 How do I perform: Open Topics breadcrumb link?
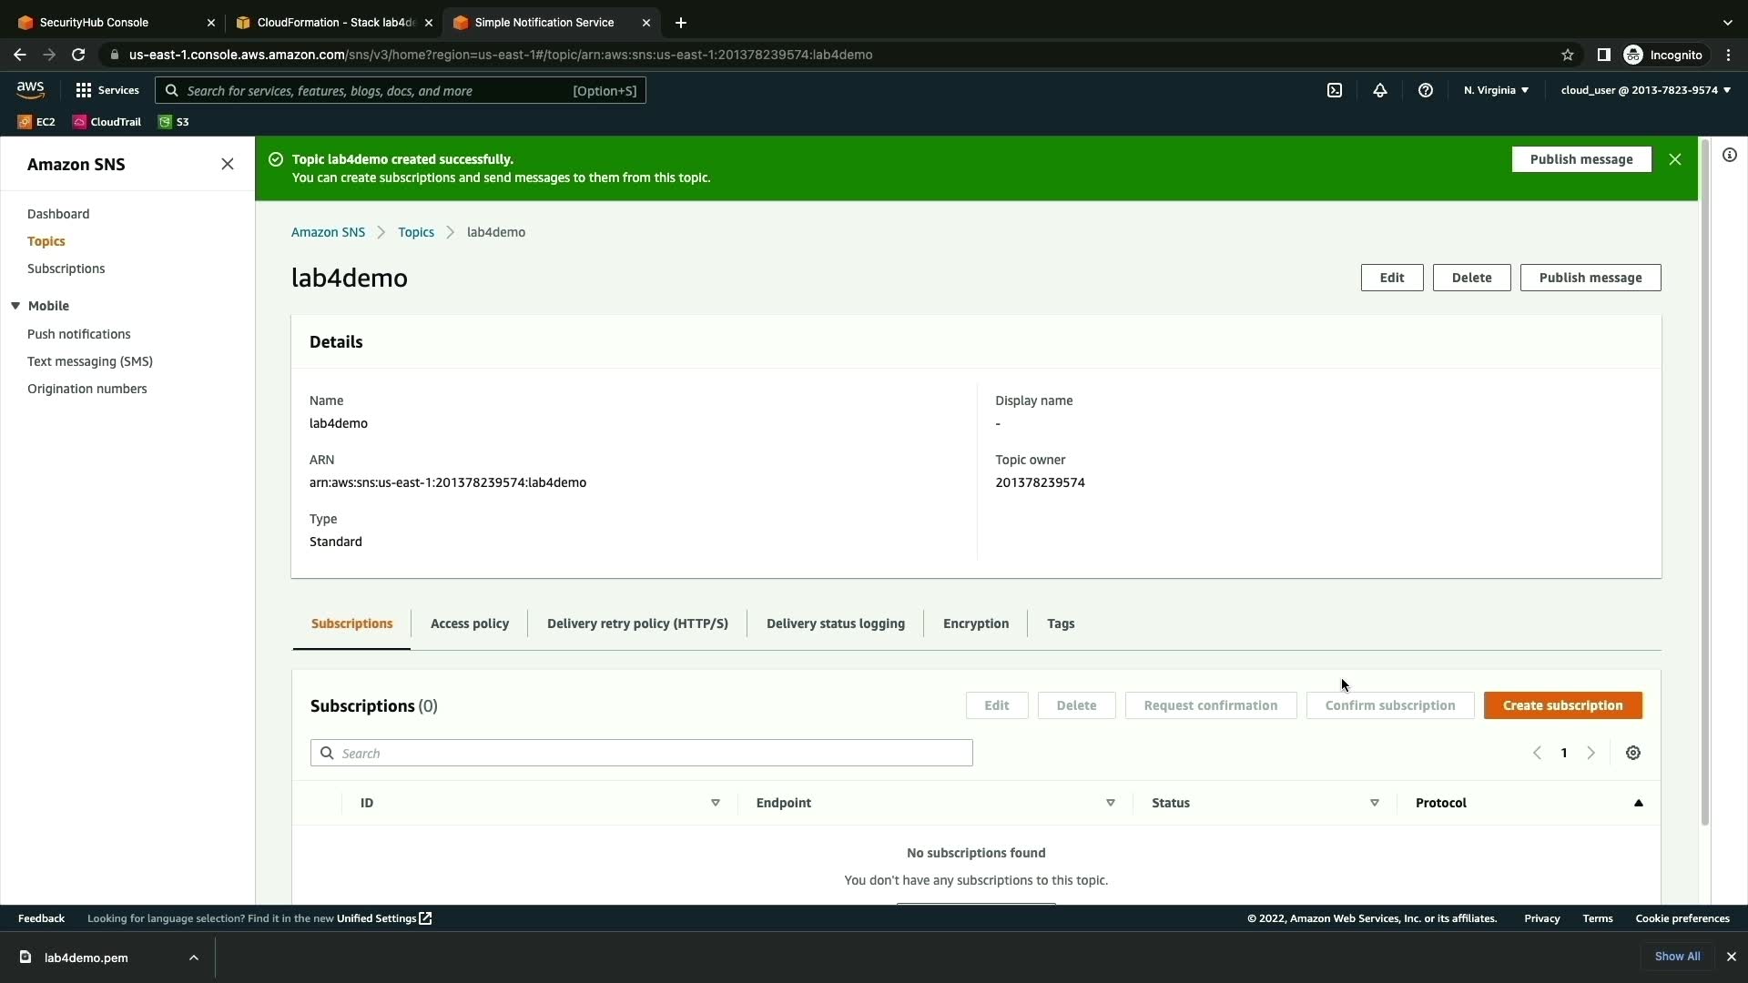coord(416,232)
